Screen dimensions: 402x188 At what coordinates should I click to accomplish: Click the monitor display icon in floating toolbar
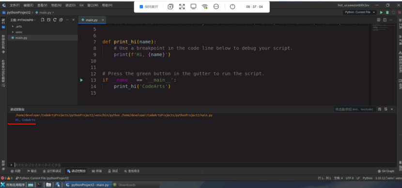[x=194, y=7]
